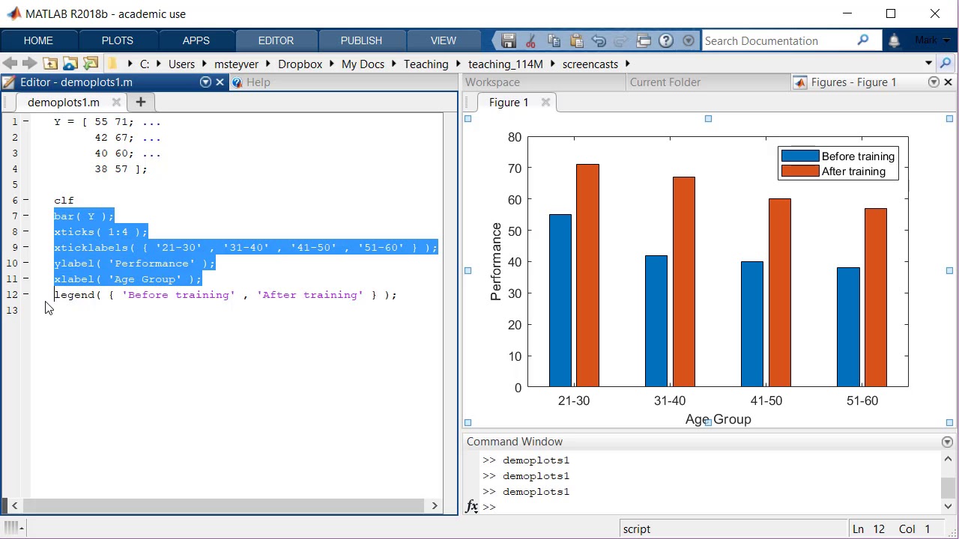The width and height of the screenshot is (959, 539).
Task: Open quick access toolbar options arrow
Action: (689, 40)
